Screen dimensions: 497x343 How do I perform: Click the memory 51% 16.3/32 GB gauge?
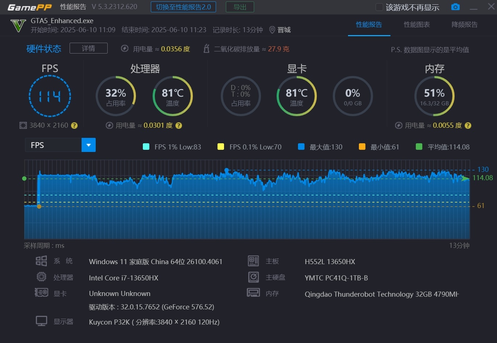[x=434, y=96]
